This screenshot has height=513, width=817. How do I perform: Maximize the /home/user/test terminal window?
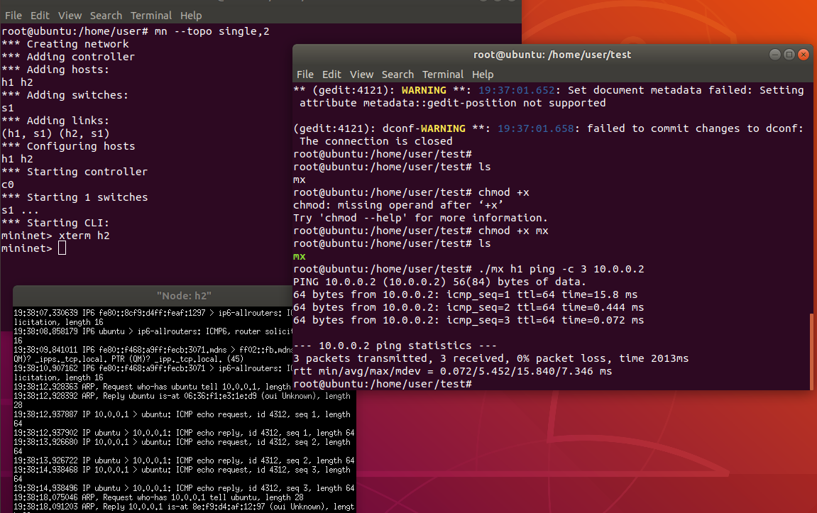pos(789,55)
